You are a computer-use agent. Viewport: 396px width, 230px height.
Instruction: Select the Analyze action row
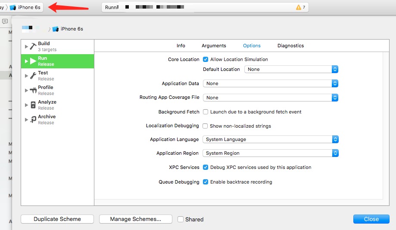coord(58,105)
